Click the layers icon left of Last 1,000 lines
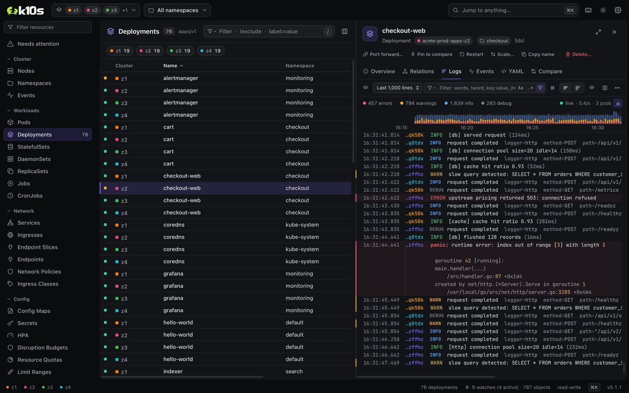 (366, 88)
